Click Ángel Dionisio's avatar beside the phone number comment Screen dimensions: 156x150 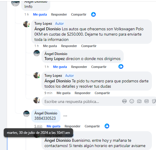tap(26, 114)
